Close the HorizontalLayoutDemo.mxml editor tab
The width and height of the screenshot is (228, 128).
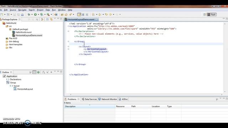pyautogui.click(x=97, y=19)
